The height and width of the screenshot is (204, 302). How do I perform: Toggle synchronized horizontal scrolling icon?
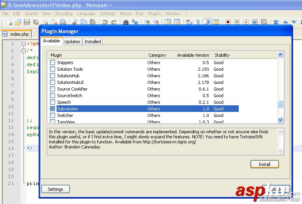click(177, 22)
